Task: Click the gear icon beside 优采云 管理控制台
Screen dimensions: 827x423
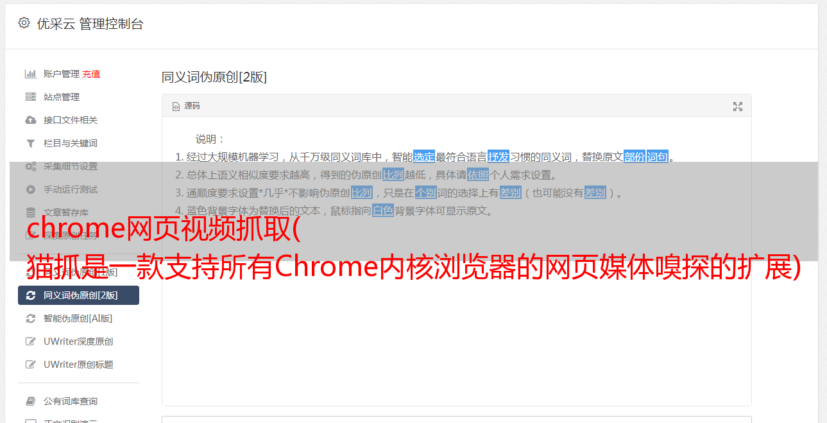Action: tap(24, 23)
